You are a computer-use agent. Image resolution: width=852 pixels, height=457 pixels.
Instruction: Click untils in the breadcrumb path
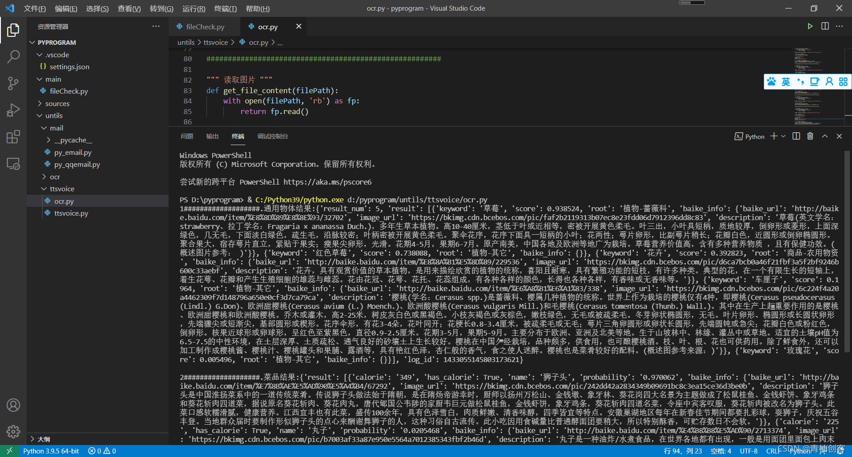click(186, 43)
